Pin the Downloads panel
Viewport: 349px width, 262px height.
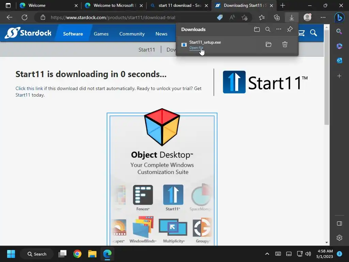pos(290,29)
